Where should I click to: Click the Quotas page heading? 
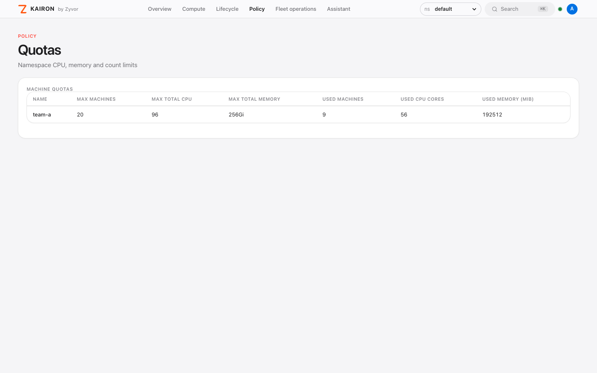39,50
